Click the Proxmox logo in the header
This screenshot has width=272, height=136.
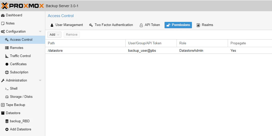22,6
